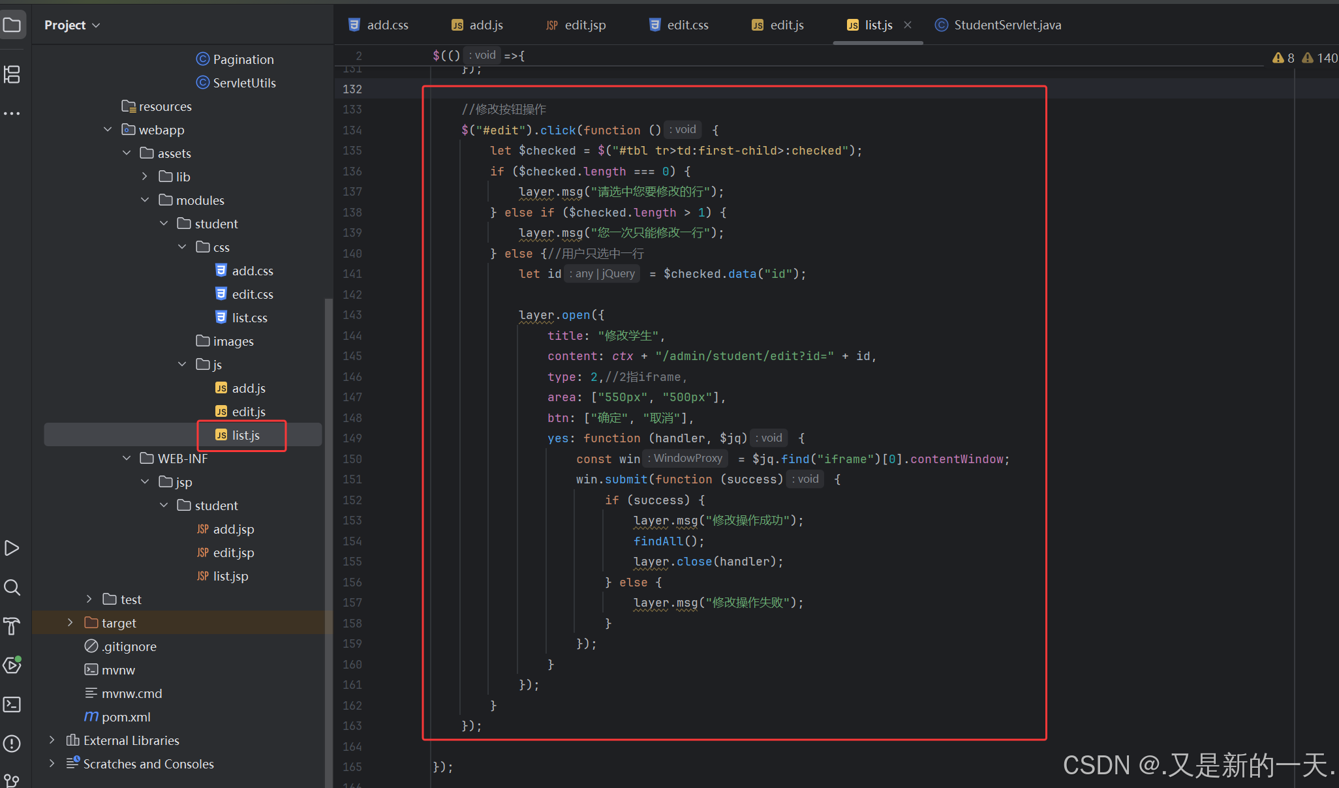Select the Pagination class in tree
The image size is (1339, 788).
pos(235,59)
